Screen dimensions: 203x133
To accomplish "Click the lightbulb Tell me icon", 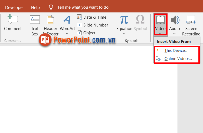I will click(x=51, y=7).
